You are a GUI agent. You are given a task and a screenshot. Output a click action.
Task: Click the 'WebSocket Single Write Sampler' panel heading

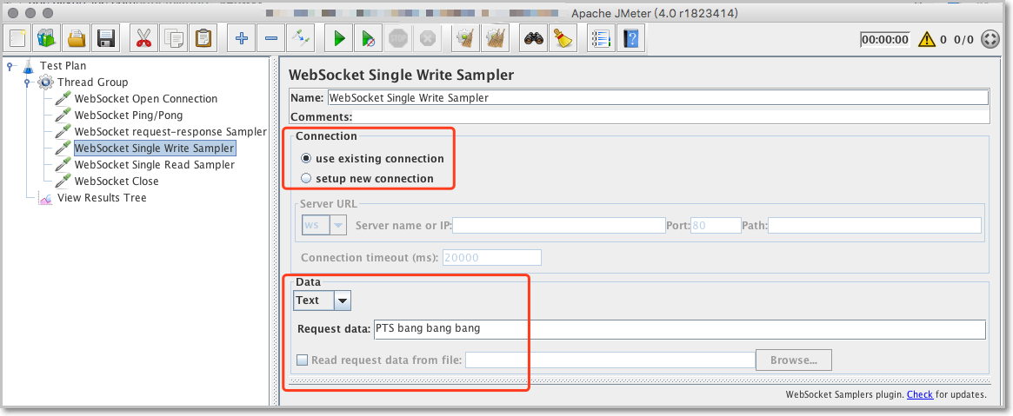401,75
